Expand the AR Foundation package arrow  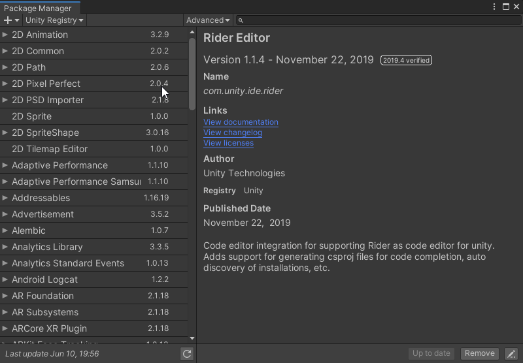click(x=5, y=296)
